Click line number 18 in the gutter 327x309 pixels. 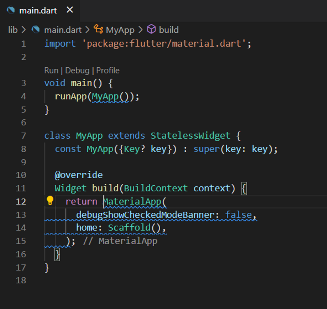point(21,280)
